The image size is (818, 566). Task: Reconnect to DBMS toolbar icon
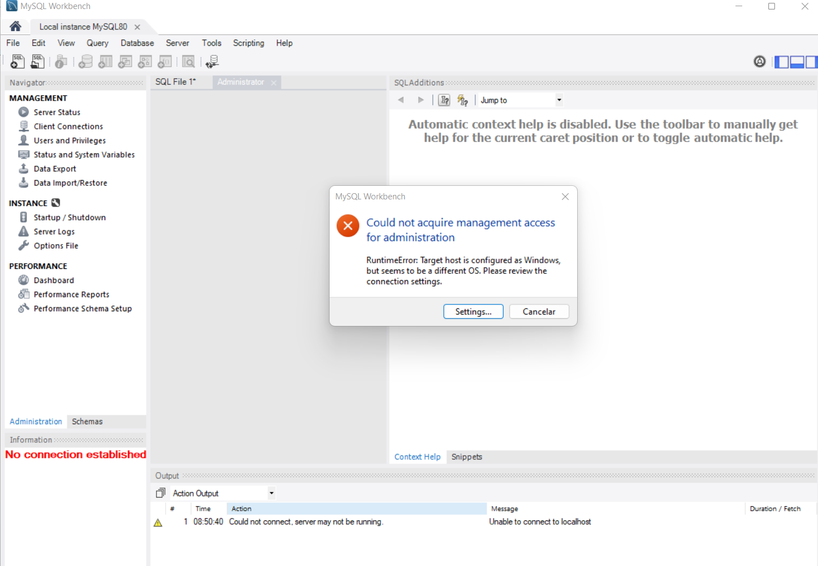click(x=212, y=62)
